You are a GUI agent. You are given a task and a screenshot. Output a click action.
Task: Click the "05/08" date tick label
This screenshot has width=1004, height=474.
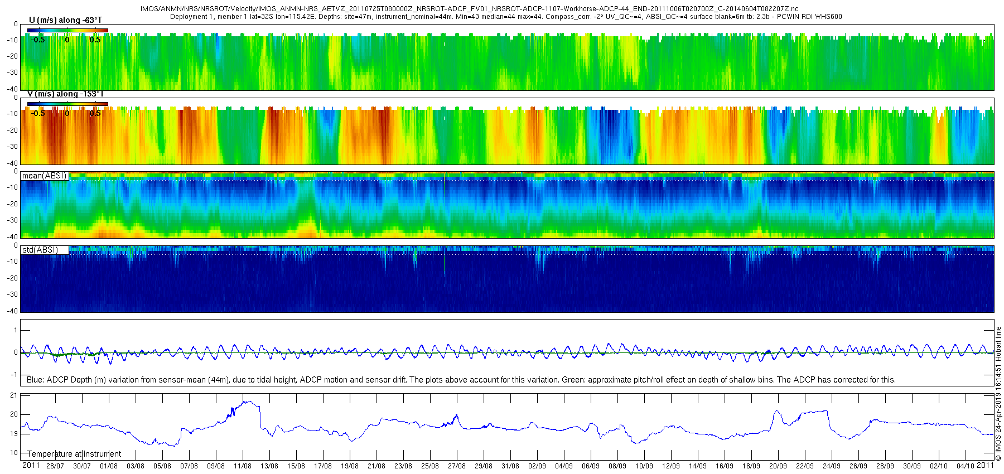(162, 466)
